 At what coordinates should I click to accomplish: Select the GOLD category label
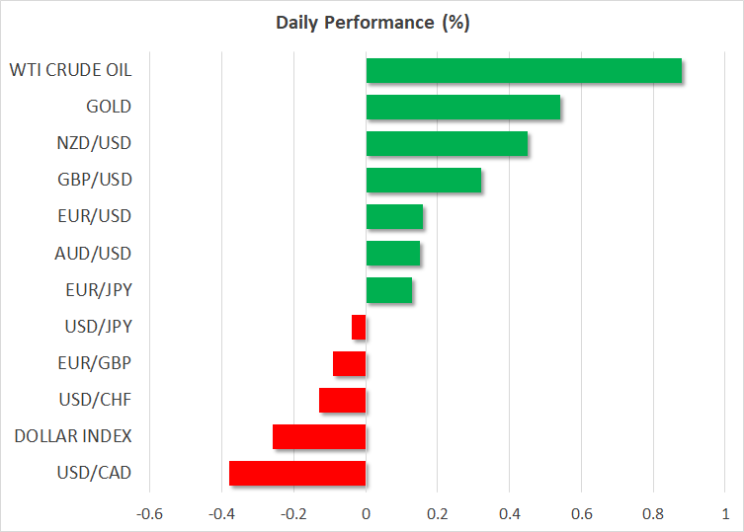pos(109,107)
